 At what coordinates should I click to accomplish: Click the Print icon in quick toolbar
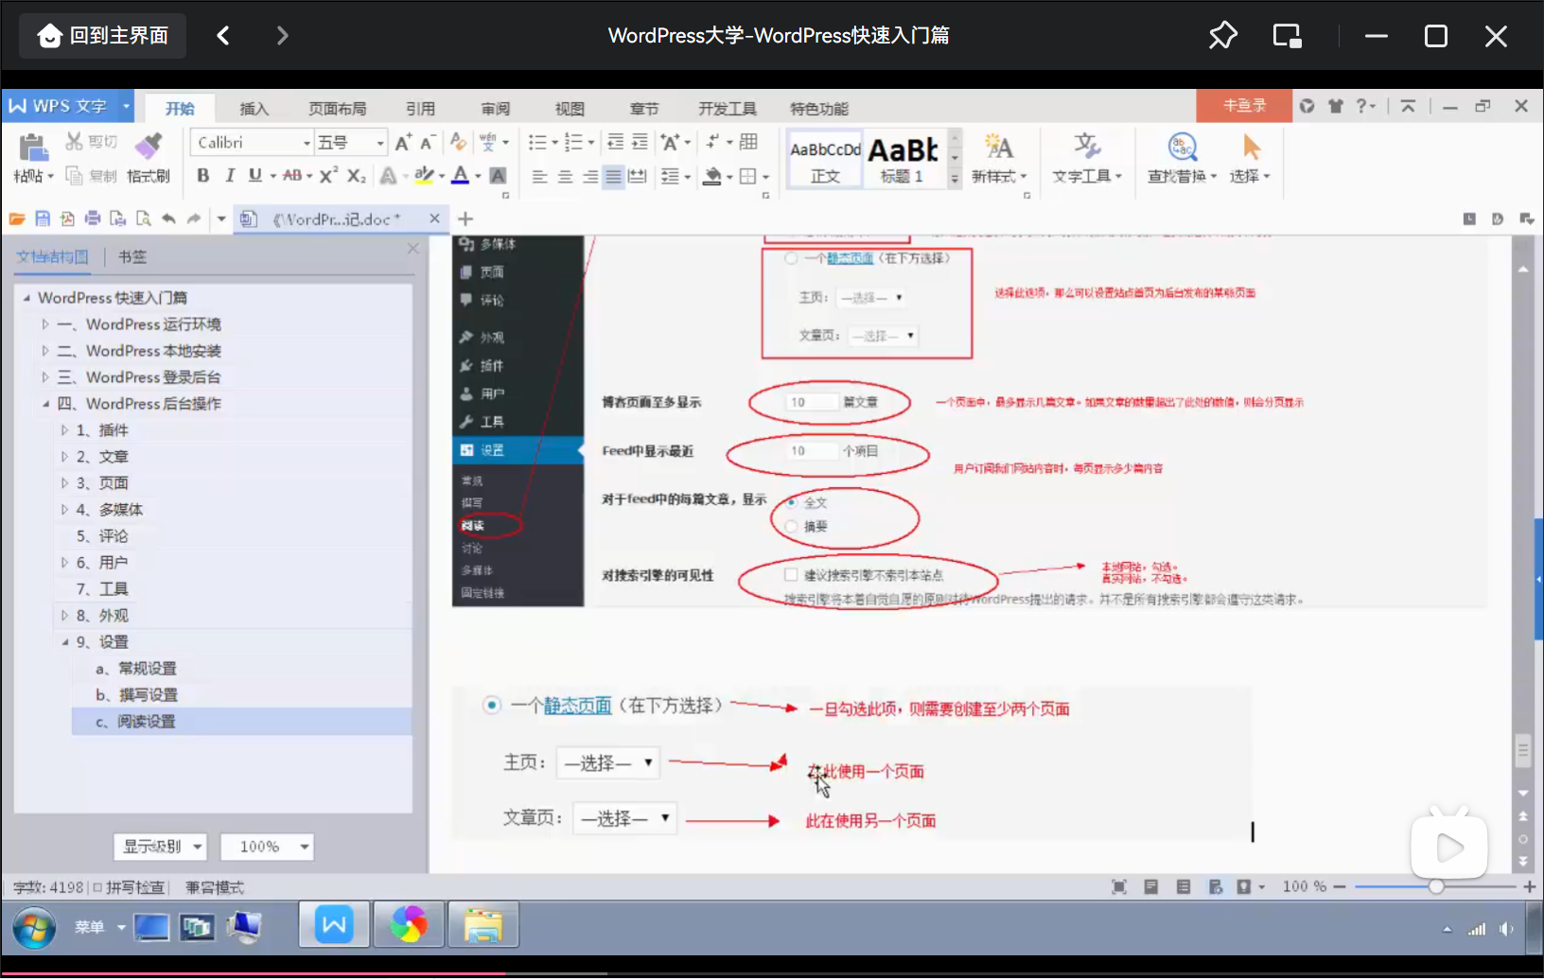[x=93, y=219]
